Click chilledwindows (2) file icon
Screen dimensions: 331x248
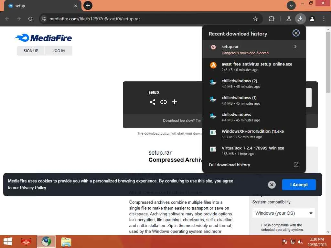[x=213, y=82]
